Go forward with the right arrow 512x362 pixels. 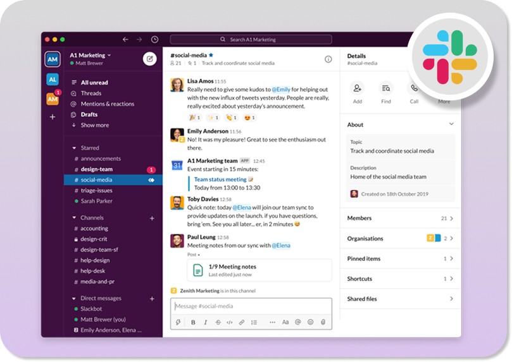coord(139,39)
